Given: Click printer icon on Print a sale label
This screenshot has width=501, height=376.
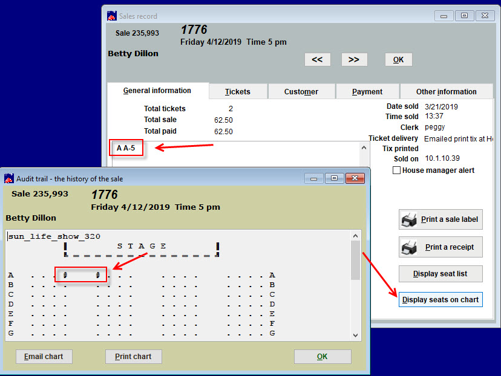Looking at the screenshot, I should [409, 219].
